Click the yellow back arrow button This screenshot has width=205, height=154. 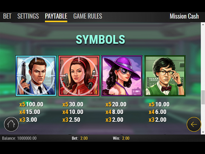[194, 124]
